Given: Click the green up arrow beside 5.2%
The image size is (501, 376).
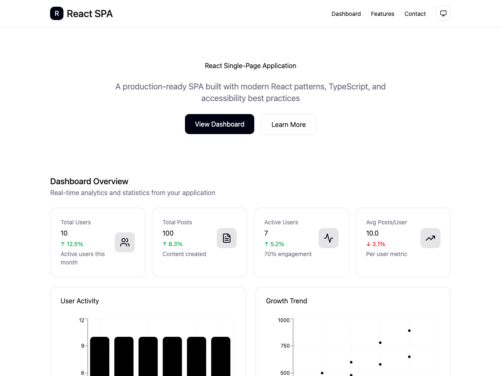Looking at the screenshot, I should coord(267,244).
